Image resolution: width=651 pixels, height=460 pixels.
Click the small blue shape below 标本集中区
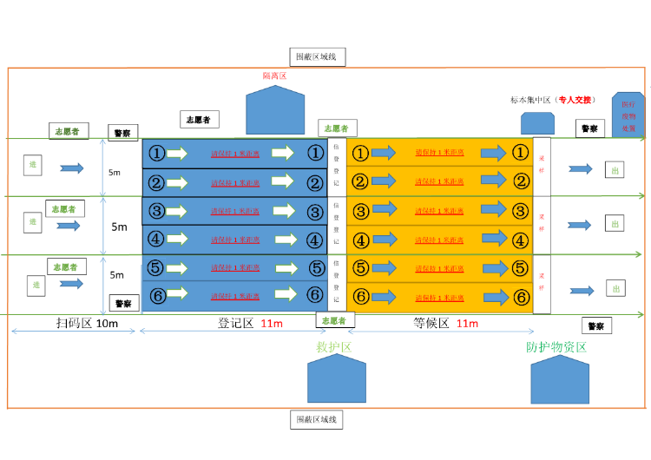[x=537, y=123]
